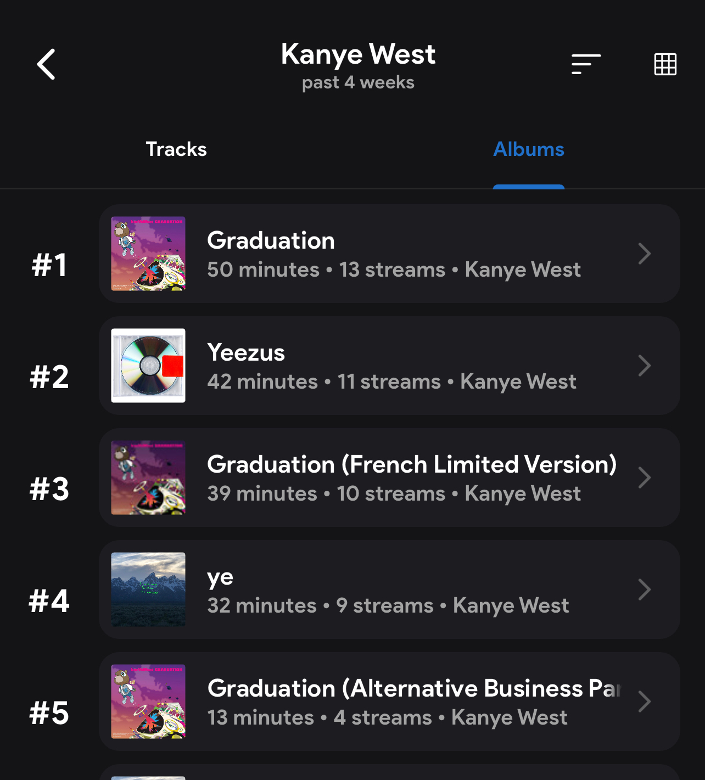Open chevron on French Limited Version row
This screenshot has width=705, height=780.
point(645,478)
